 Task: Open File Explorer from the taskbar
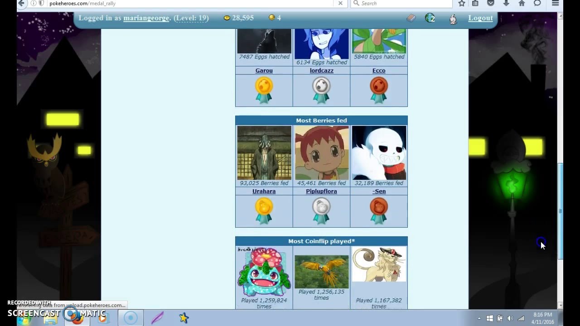50,318
